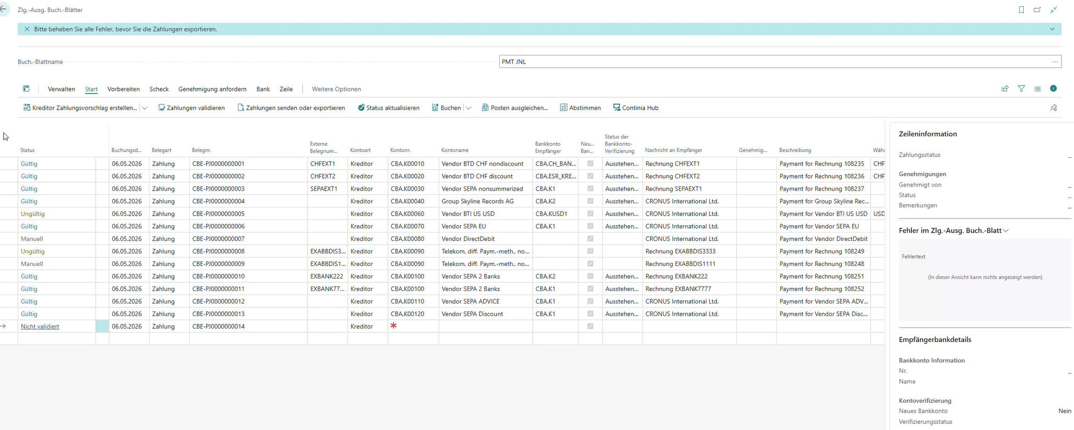Image resolution: width=1074 pixels, height=430 pixels.
Task: Click the bookmark icon at top right
Action: point(1021,9)
